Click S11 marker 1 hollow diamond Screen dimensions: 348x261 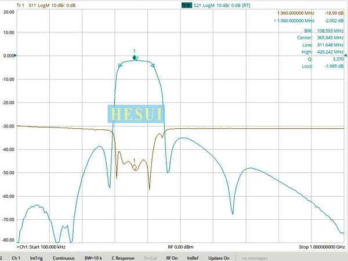(135, 167)
